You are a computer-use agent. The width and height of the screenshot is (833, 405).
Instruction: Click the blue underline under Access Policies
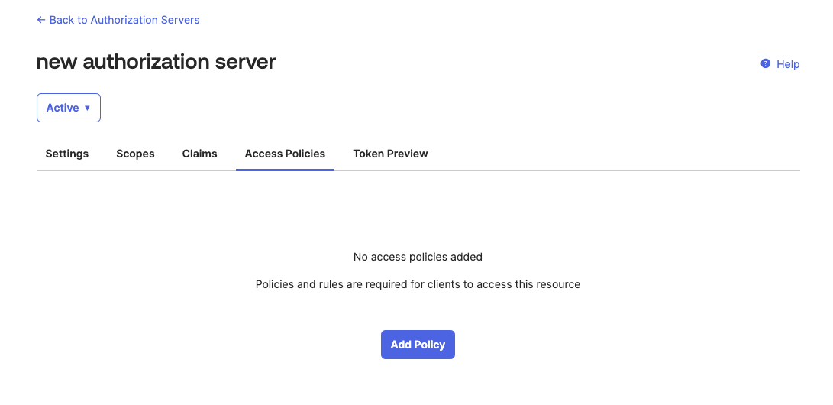(x=285, y=170)
